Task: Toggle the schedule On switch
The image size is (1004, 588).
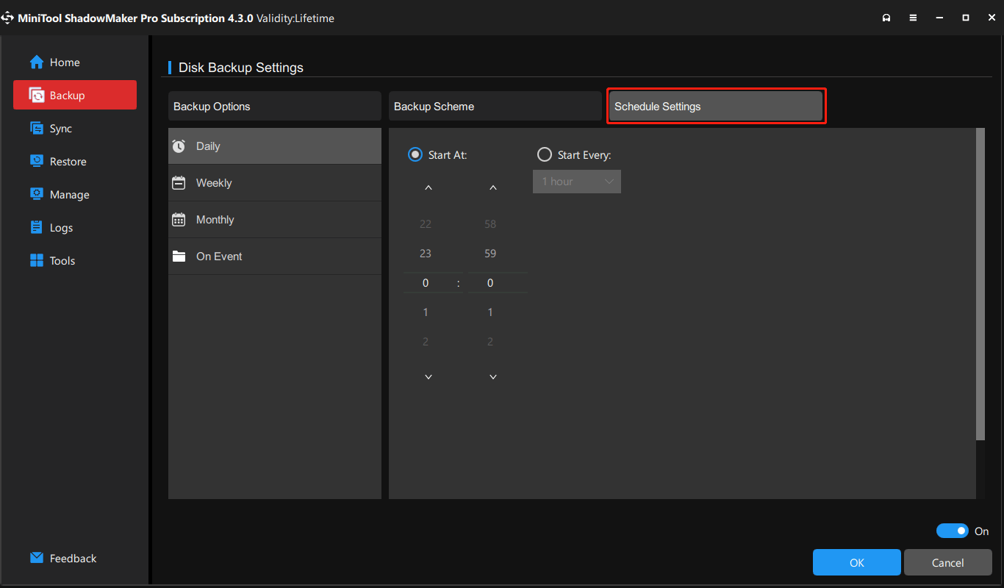Action: coord(953,531)
